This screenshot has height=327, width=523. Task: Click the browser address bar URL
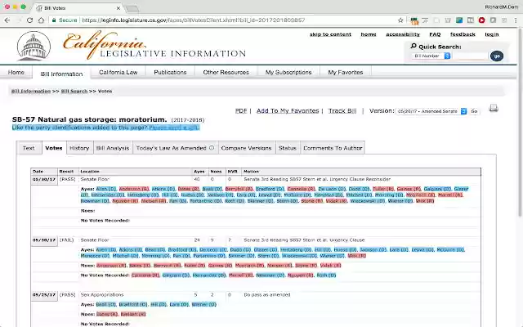coord(194,20)
